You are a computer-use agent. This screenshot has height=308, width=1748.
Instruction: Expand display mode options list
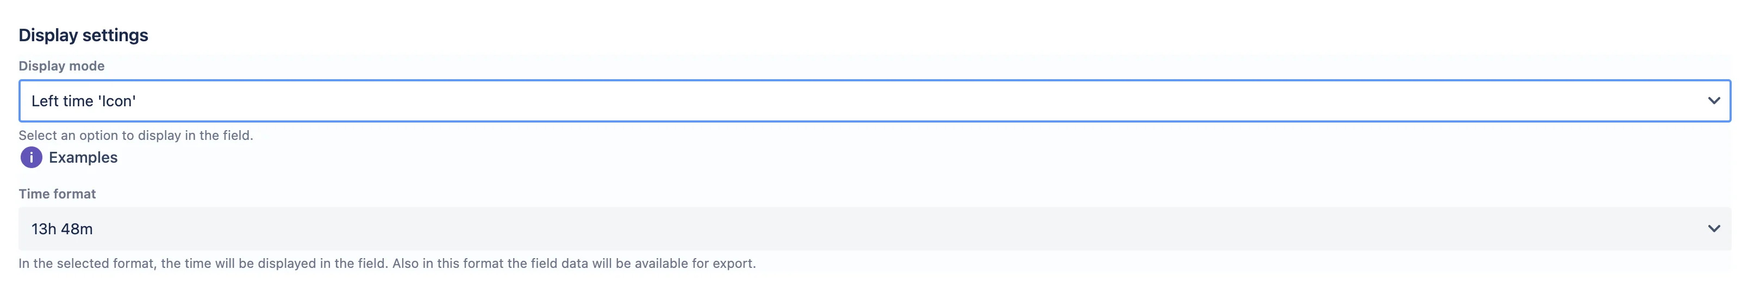(x=1713, y=101)
